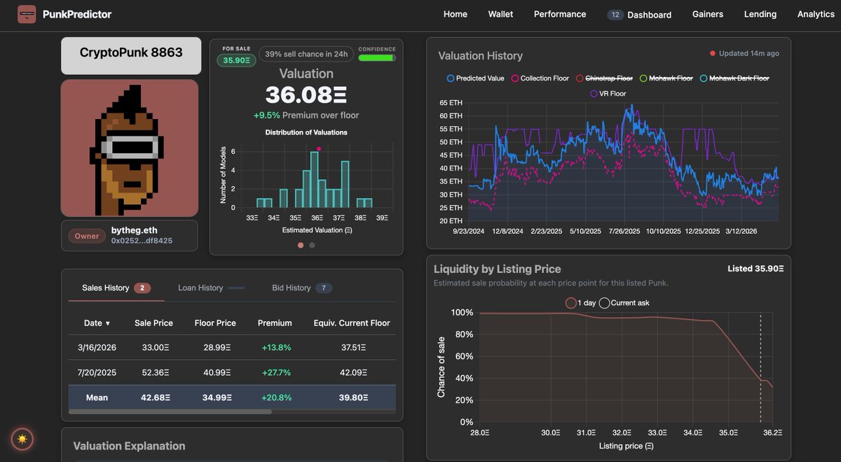Click the 52.36Ξ sale price cell
This screenshot has width=841, height=462.
[x=156, y=372]
